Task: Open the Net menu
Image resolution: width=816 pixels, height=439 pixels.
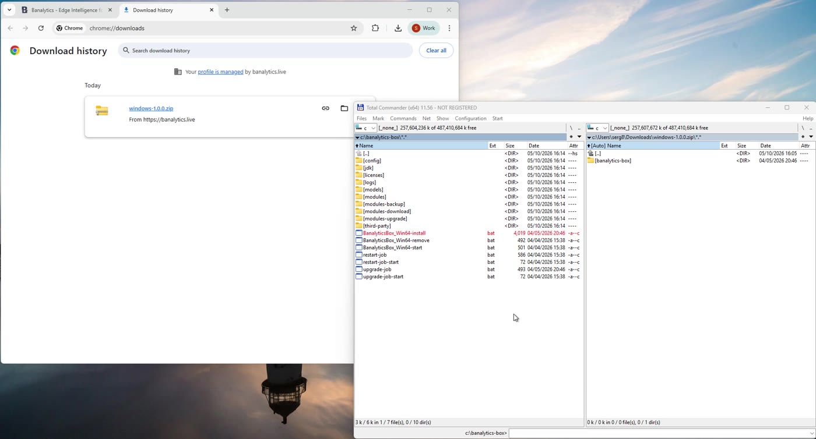Action: 427,118
